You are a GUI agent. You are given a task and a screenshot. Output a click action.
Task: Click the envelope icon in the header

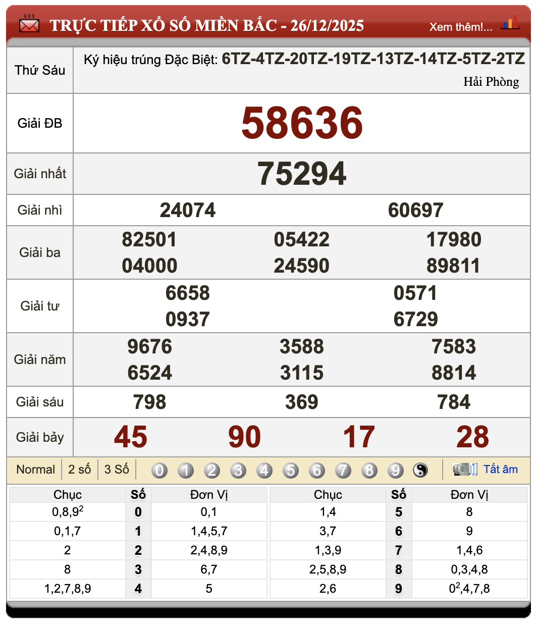point(29,24)
